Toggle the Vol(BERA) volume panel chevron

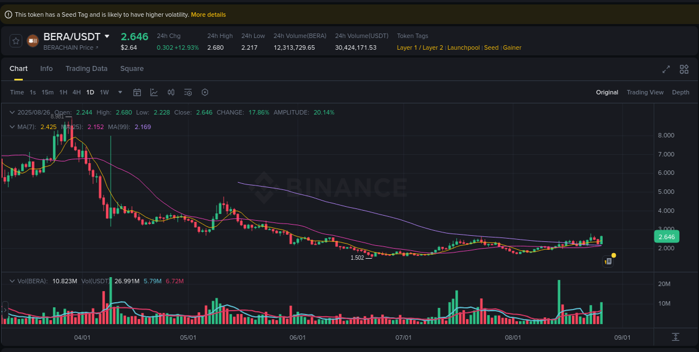(x=12, y=281)
